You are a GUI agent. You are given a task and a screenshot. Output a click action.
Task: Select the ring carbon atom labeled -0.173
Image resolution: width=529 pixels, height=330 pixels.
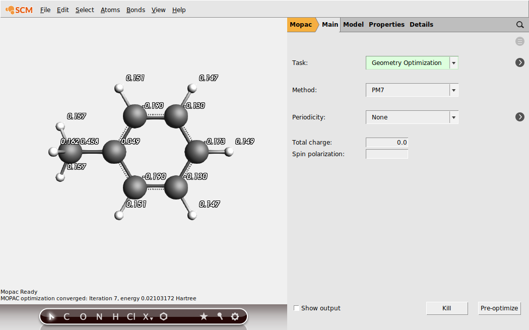[x=196, y=152]
